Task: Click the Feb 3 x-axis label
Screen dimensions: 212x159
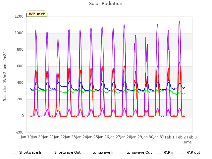Action: tap(192, 137)
